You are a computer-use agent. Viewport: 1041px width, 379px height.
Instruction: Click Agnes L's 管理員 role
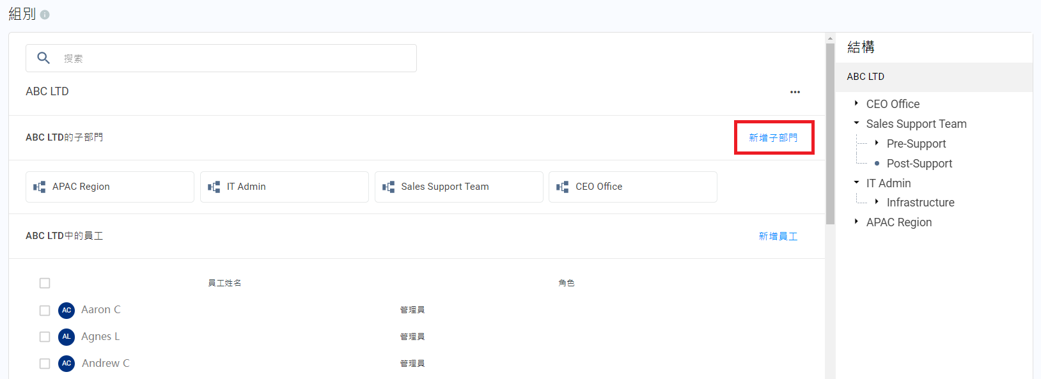click(x=412, y=336)
